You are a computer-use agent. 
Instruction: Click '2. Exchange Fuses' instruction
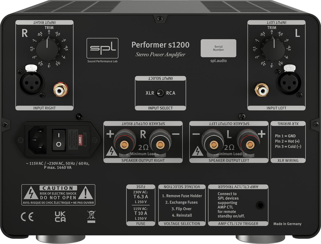point(182,202)
